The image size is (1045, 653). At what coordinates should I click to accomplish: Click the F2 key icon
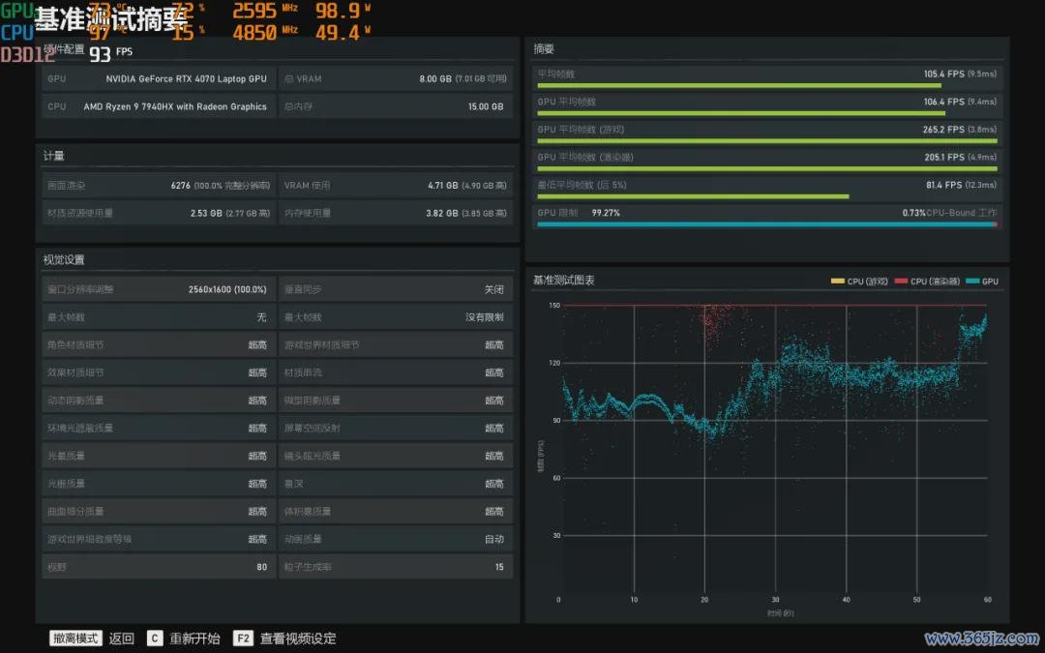(243, 638)
